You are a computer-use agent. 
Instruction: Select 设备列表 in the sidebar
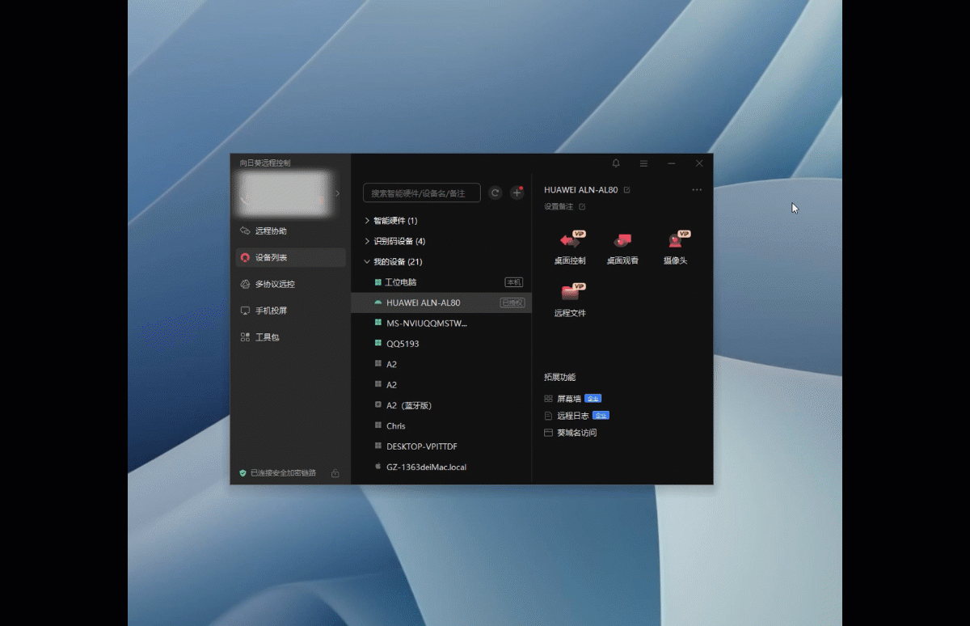point(291,258)
